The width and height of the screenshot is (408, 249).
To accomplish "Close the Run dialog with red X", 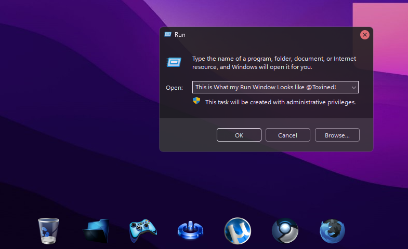I will (x=364, y=35).
